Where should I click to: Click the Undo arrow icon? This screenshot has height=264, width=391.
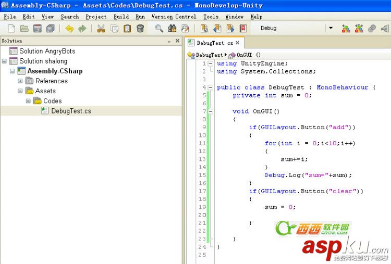[69, 29]
